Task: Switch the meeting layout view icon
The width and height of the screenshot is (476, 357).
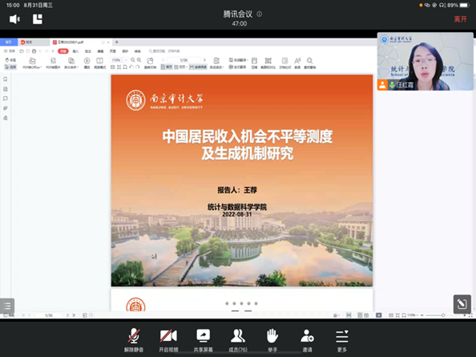Action: [38, 19]
